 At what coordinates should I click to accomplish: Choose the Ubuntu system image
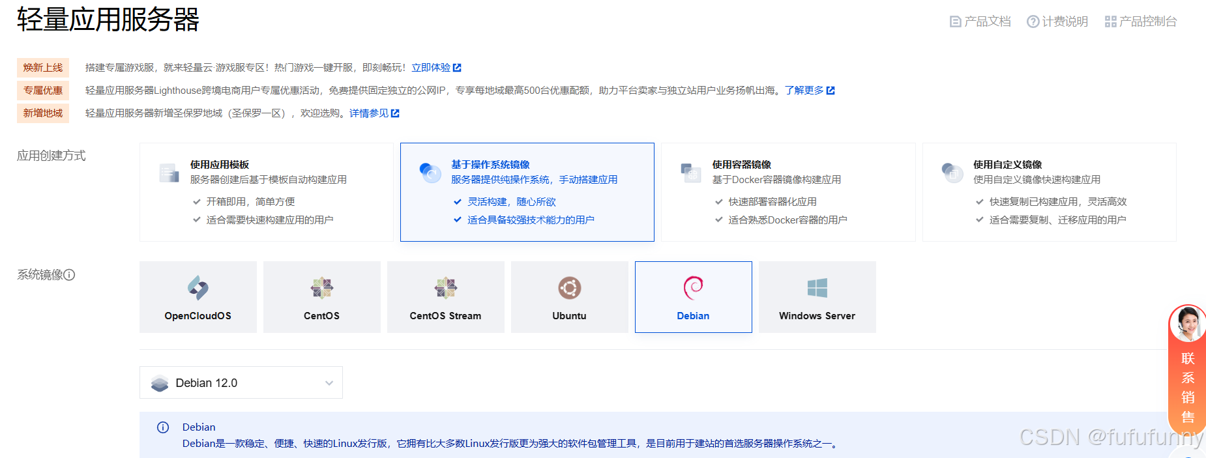(x=570, y=297)
